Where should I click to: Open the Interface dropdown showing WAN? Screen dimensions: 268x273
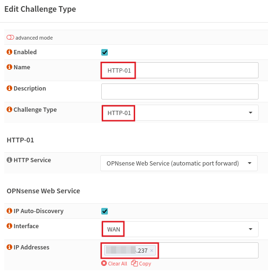click(180, 229)
